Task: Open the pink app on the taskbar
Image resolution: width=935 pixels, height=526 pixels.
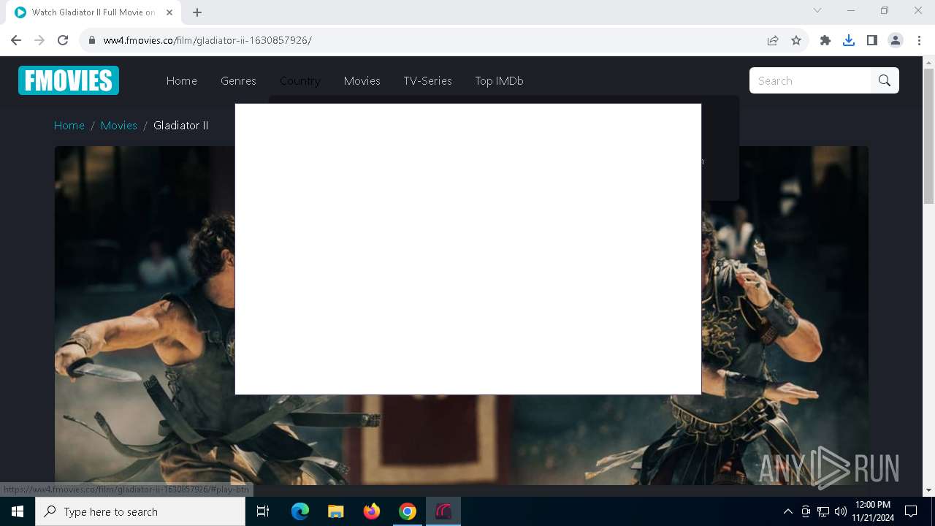Action: point(443,511)
